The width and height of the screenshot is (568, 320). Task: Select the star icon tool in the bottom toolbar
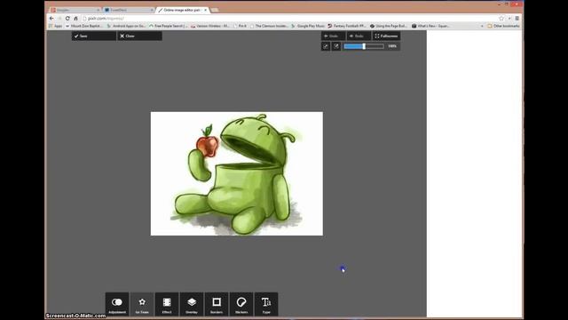(x=142, y=304)
